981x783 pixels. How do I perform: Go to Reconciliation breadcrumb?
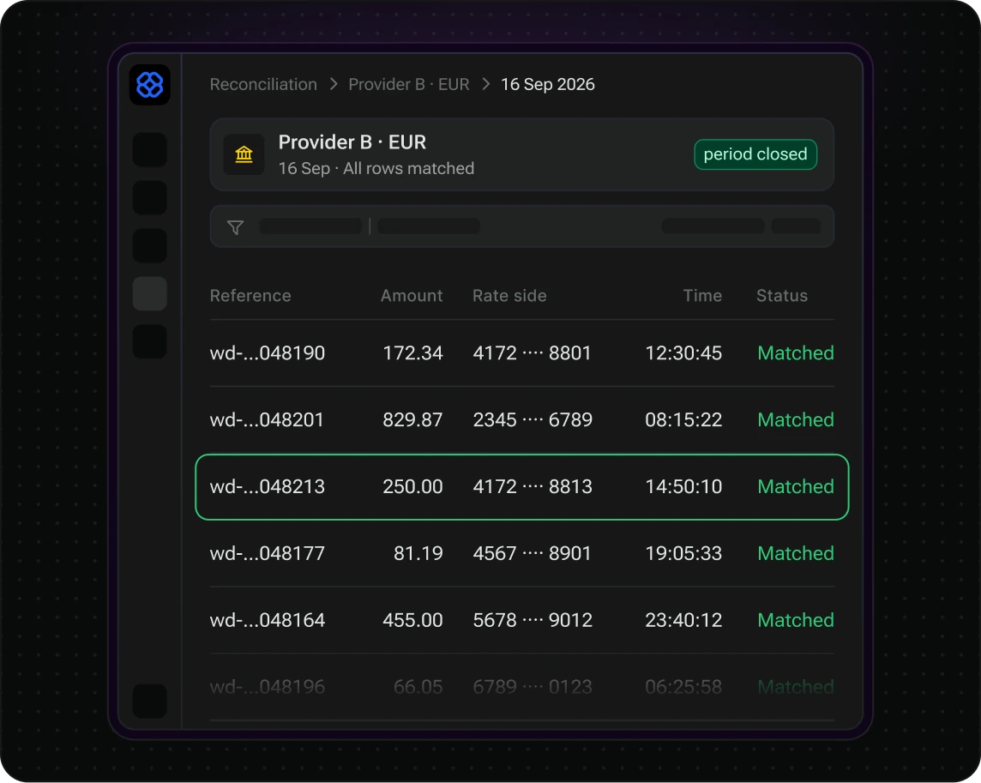point(263,85)
